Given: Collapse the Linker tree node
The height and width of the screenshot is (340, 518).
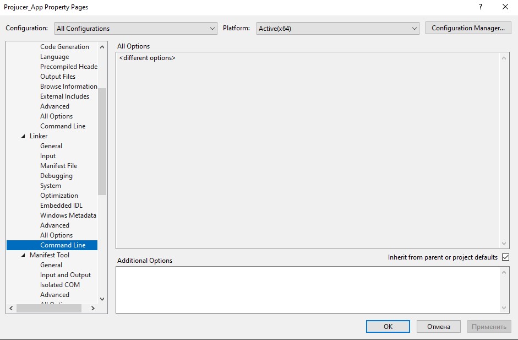Looking at the screenshot, I should 23,136.
